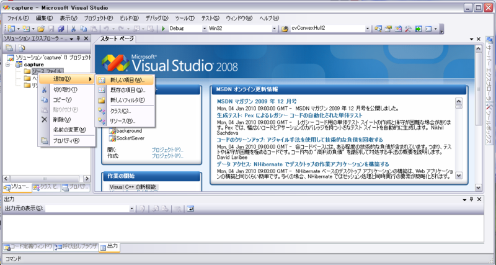Select 名前の変更(M) in context menu

point(66,130)
